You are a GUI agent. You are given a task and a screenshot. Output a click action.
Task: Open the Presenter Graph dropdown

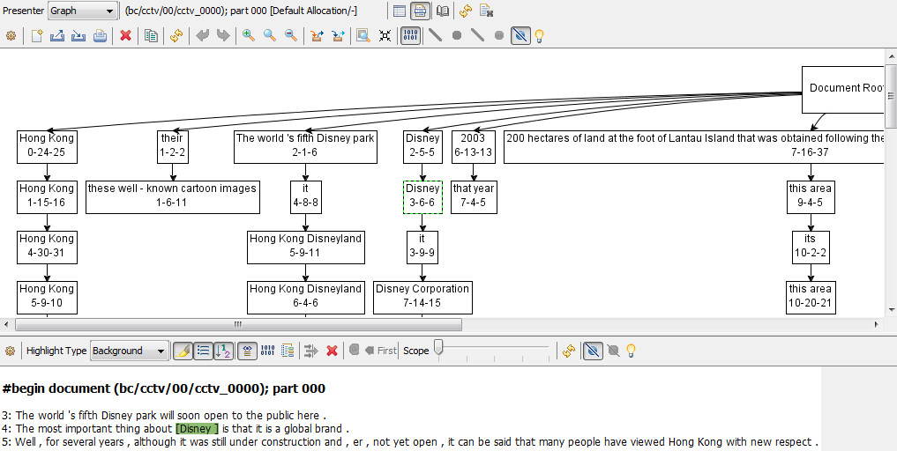tap(82, 11)
